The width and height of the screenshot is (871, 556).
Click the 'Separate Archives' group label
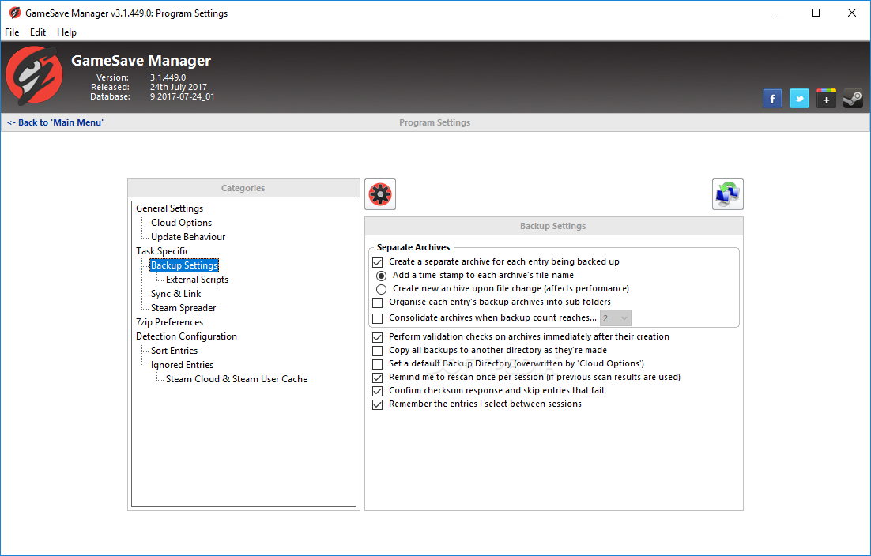click(413, 247)
